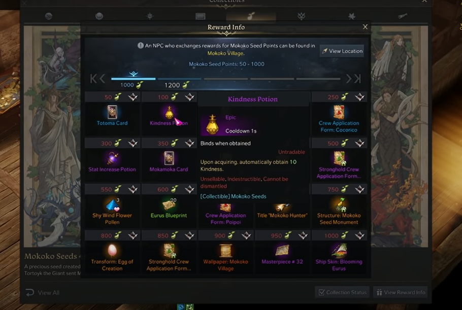Select the Transform: Egg of Creation icon
The image size is (462, 310).
[112, 251]
